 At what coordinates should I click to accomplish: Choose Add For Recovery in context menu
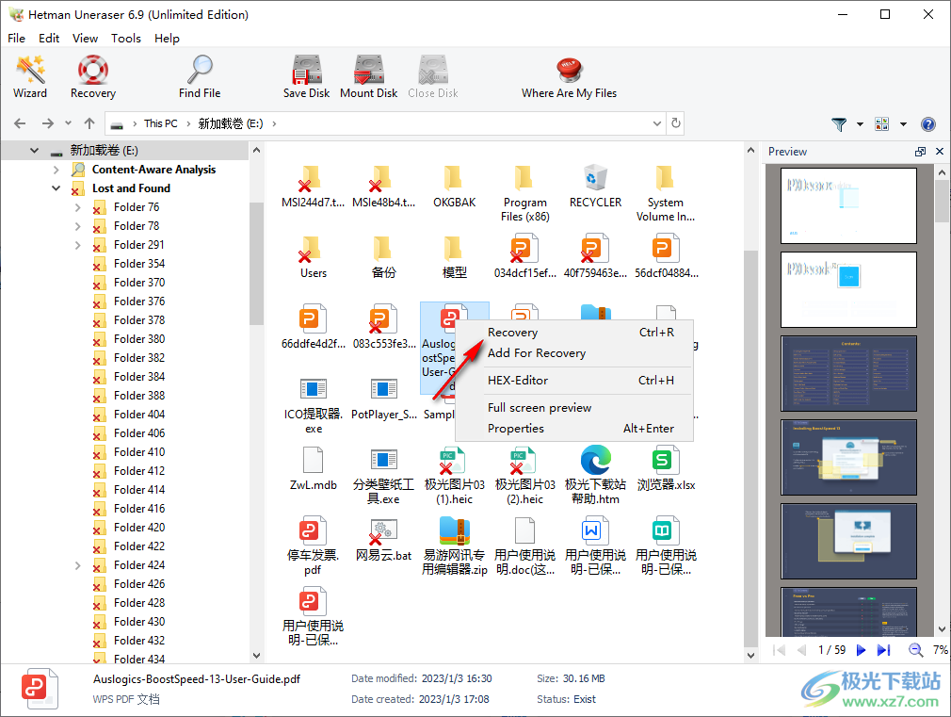[x=536, y=353]
